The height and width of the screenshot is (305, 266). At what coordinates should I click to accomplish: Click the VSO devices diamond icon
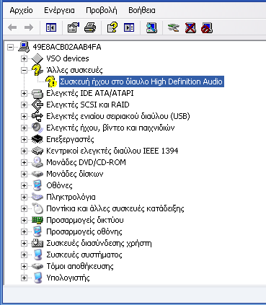pyautogui.click(x=37, y=58)
